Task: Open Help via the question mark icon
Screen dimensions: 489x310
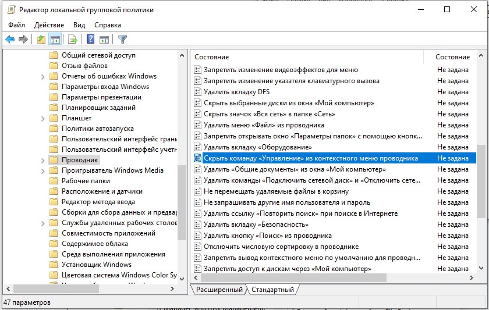Action: [90, 40]
